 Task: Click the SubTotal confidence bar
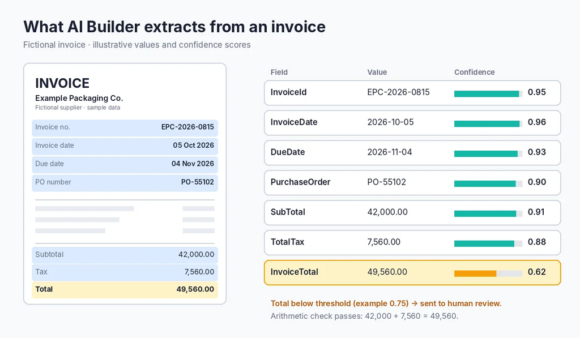pyautogui.click(x=488, y=214)
